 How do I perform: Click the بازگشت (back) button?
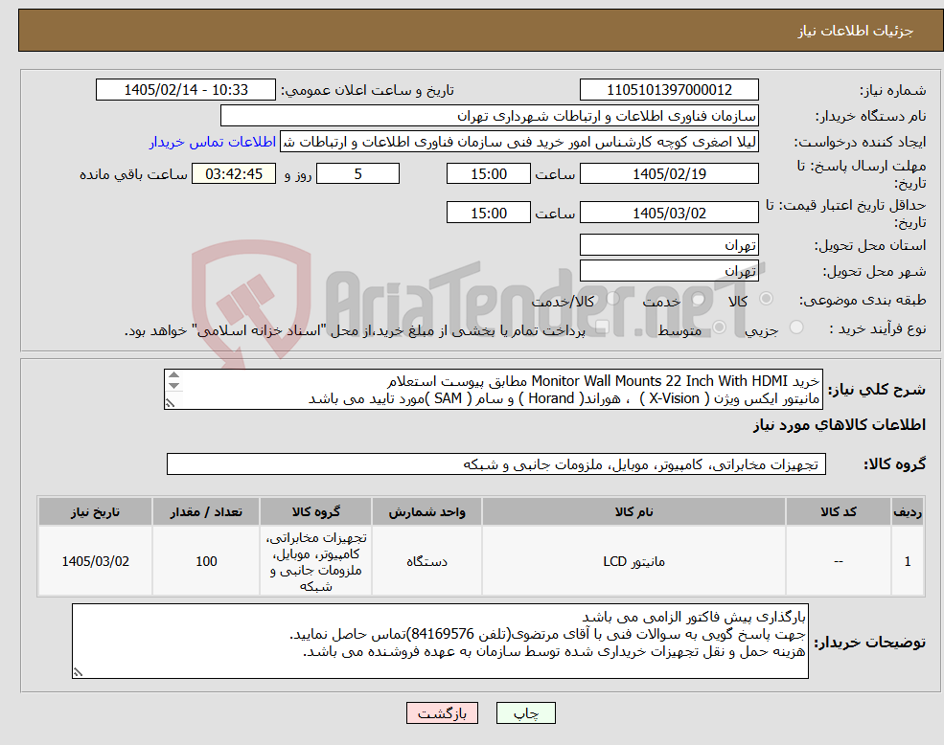(442, 713)
